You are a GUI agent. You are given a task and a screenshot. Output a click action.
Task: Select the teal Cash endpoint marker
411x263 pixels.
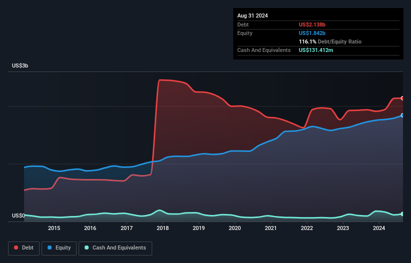pos(402,214)
